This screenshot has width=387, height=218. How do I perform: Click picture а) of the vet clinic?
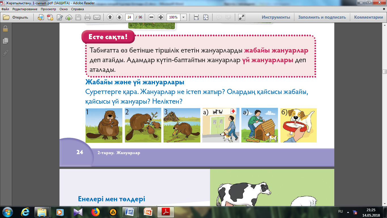click(221, 125)
